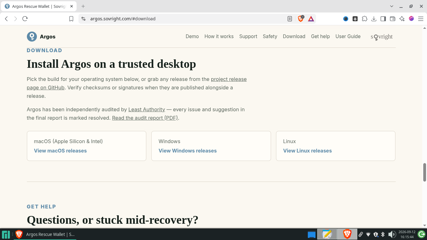The height and width of the screenshot is (240, 427).
Task: Click Get help in the site navigation
Action: (x=320, y=37)
